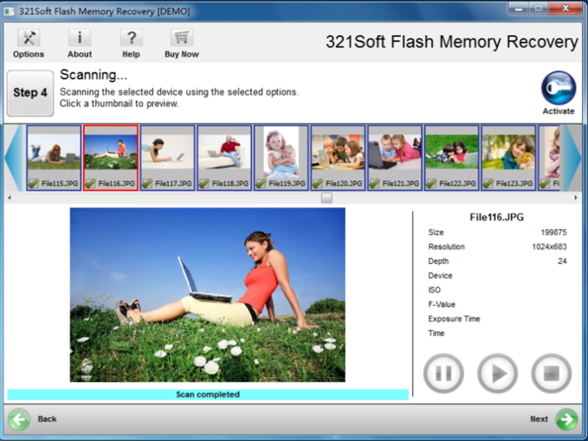Click the scrollbar's small right arrow
588x441 pixels.
pyautogui.click(x=576, y=198)
